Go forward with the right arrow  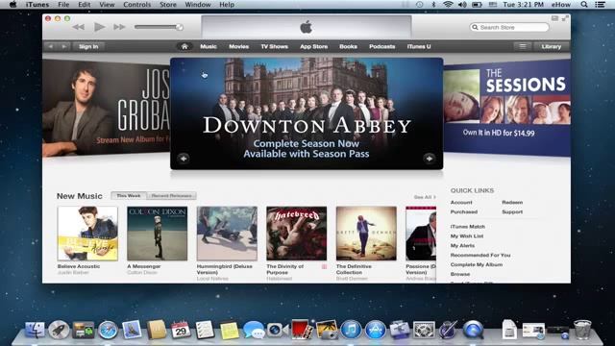(x=63, y=46)
